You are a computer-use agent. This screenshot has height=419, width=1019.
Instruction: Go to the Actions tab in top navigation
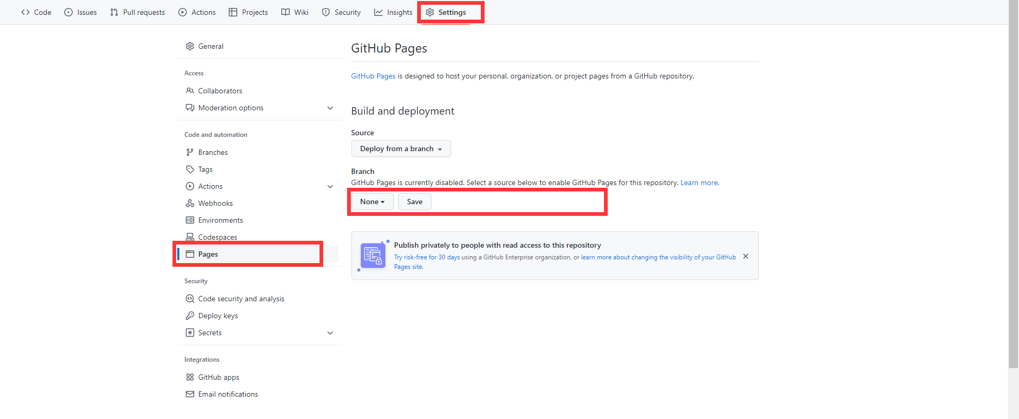[x=197, y=12]
